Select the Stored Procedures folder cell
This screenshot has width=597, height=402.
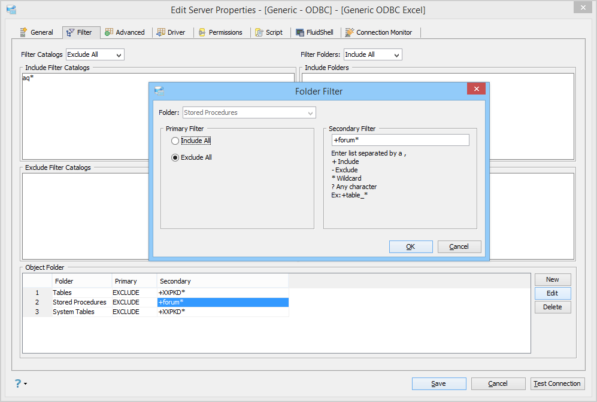click(x=81, y=302)
